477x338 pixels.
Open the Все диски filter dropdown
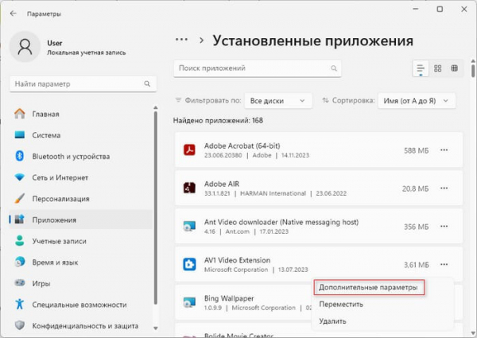[x=278, y=101]
